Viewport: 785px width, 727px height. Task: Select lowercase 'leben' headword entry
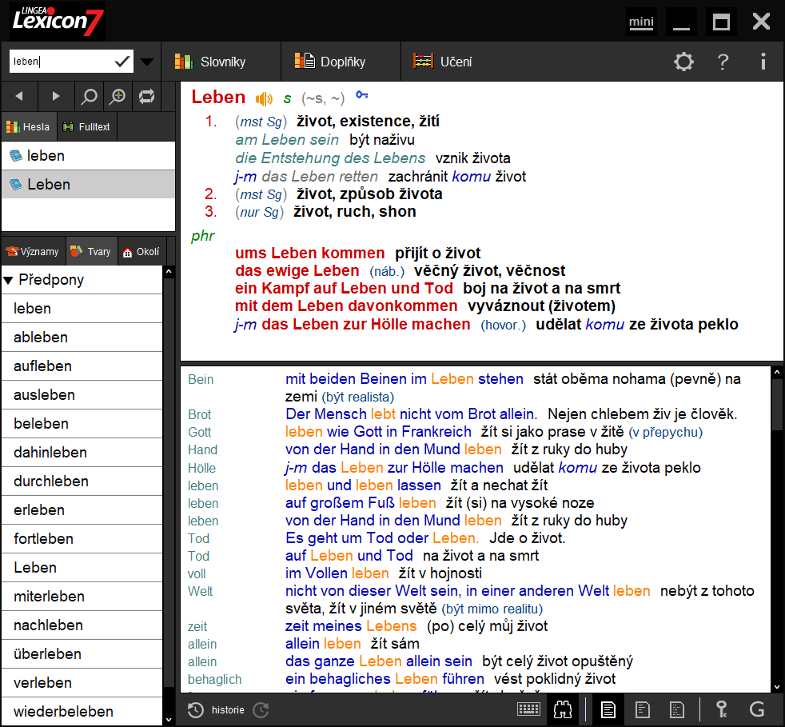[x=89, y=156]
